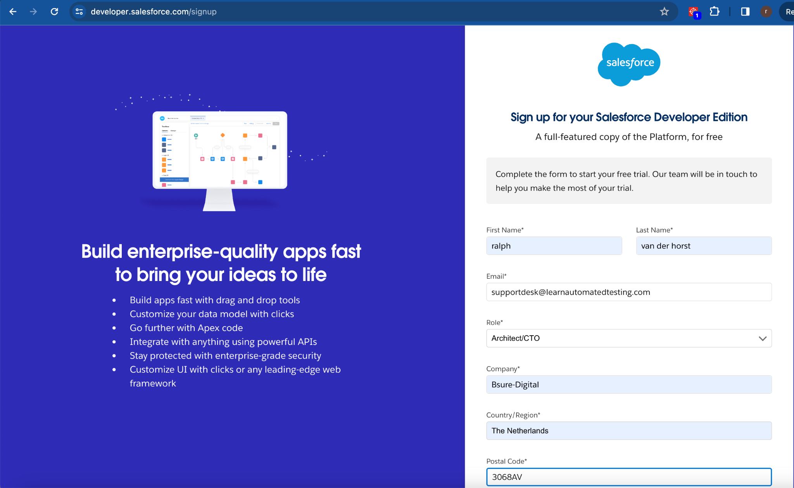This screenshot has height=488, width=794.
Task: Click 'Customize your data model with clicks'
Action: (212, 314)
